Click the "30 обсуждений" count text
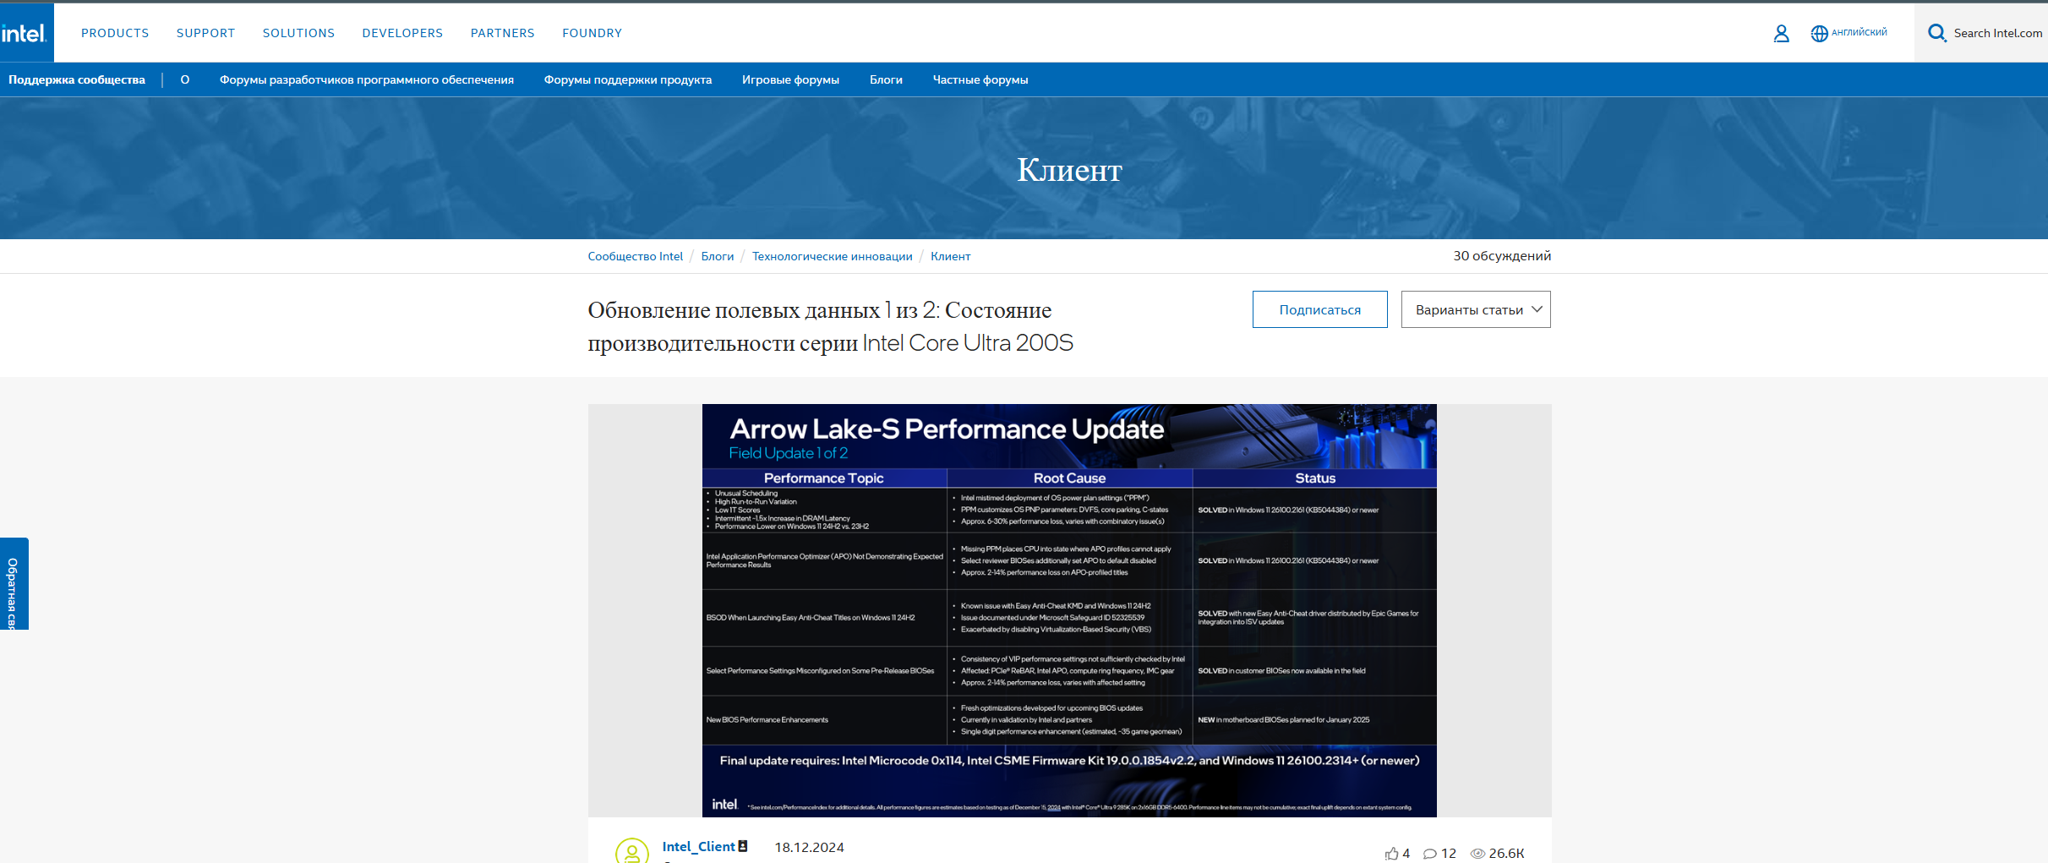The height and width of the screenshot is (863, 2048). pos(1502,256)
